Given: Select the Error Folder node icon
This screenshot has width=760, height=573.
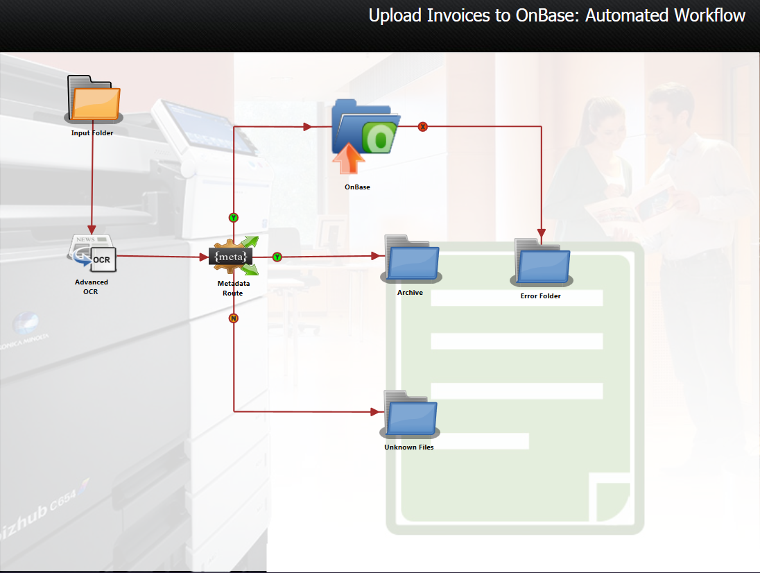Looking at the screenshot, I should [x=542, y=262].
